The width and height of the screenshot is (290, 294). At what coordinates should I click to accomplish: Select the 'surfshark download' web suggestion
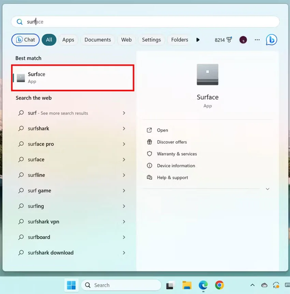click(72, 253)
